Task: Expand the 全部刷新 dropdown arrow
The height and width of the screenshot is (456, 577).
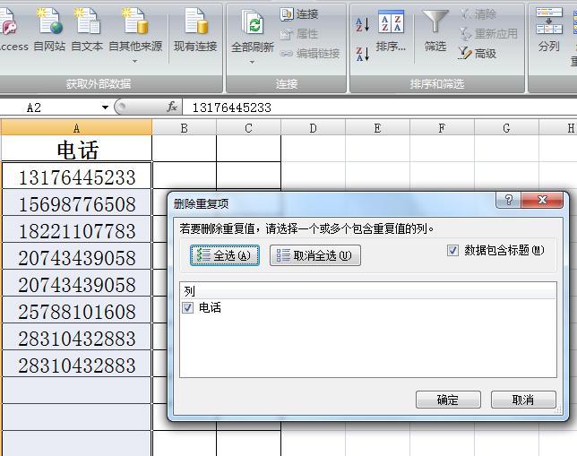Action: (x=252, y=62)
